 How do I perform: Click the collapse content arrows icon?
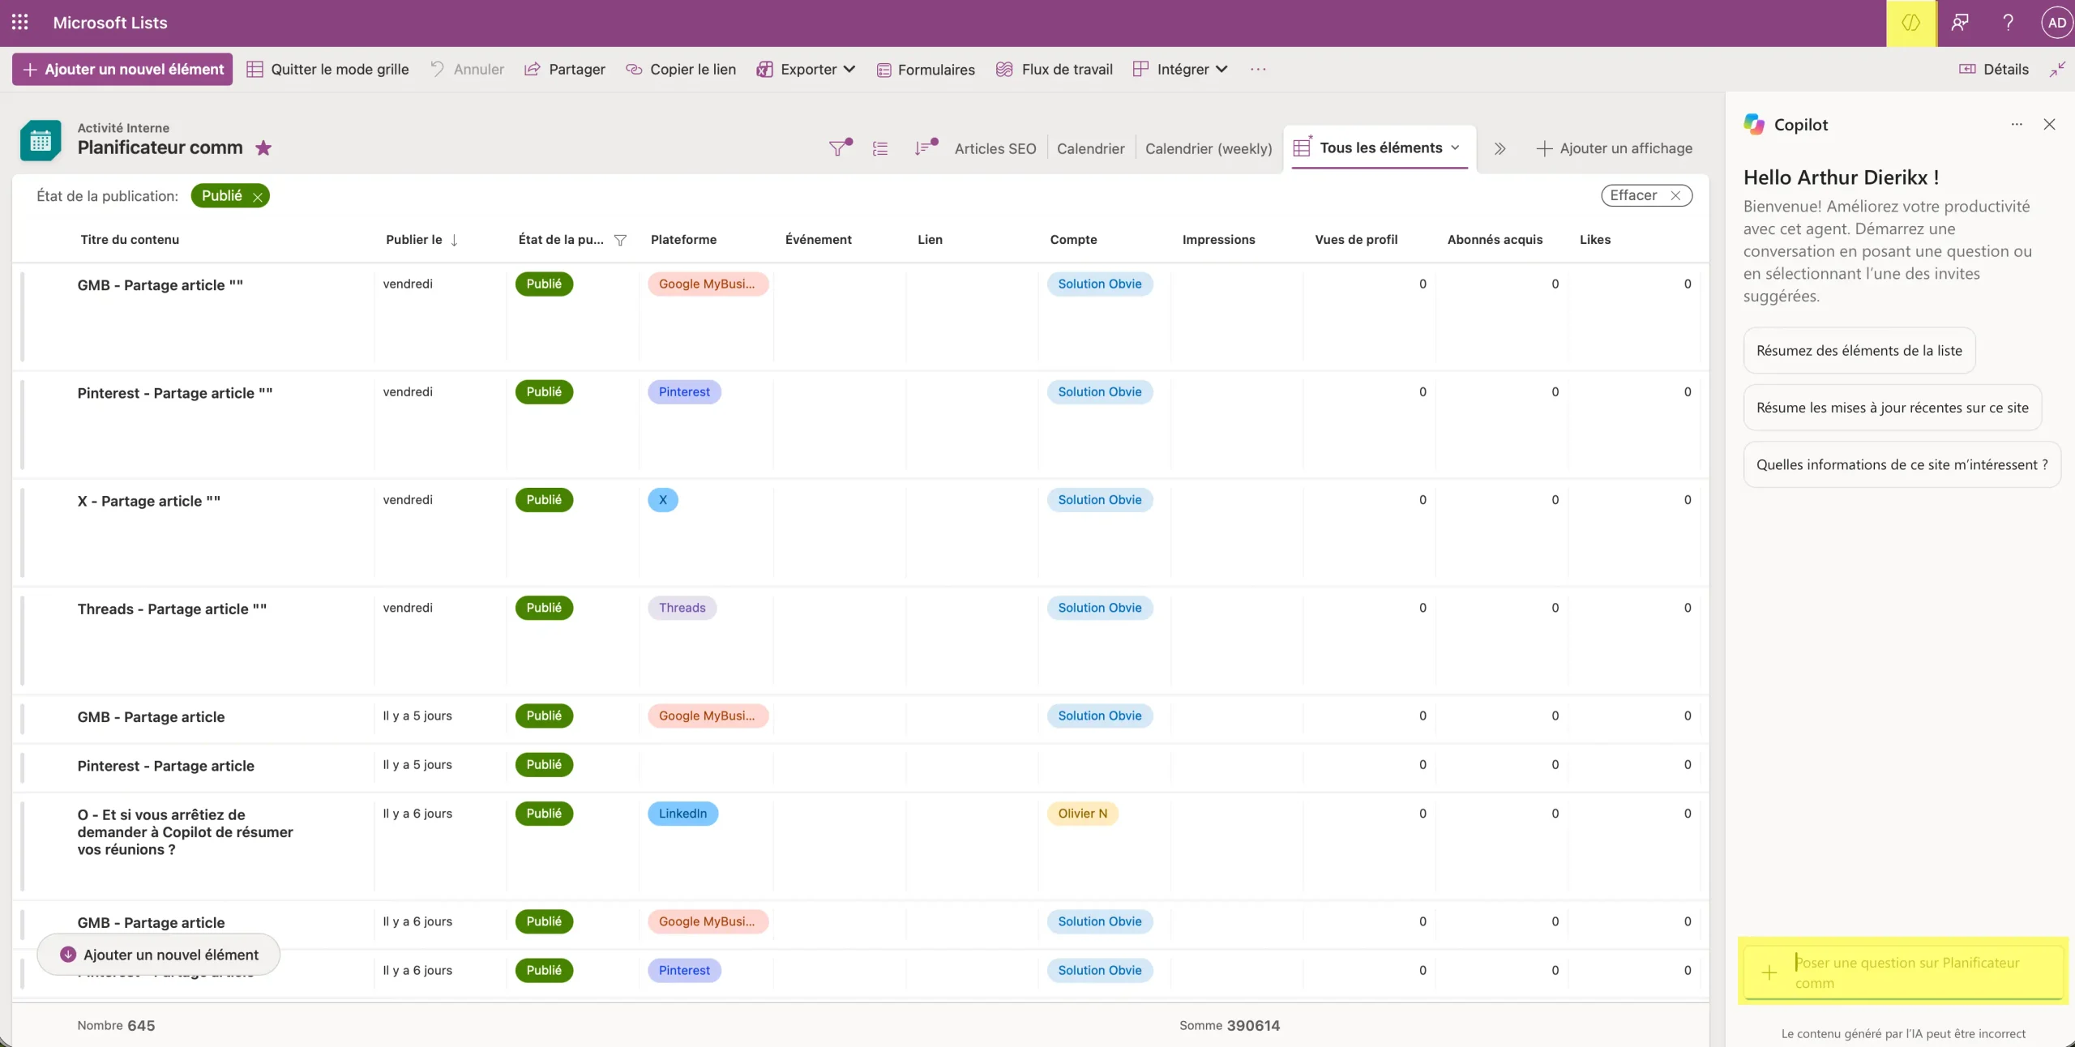coord(2056,69)
